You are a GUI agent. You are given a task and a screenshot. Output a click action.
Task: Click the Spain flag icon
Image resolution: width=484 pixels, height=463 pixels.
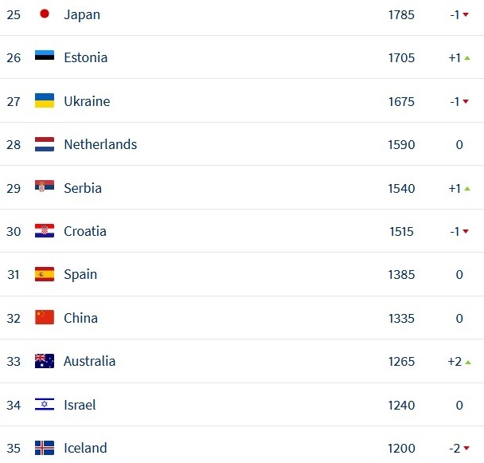(45, 274)
